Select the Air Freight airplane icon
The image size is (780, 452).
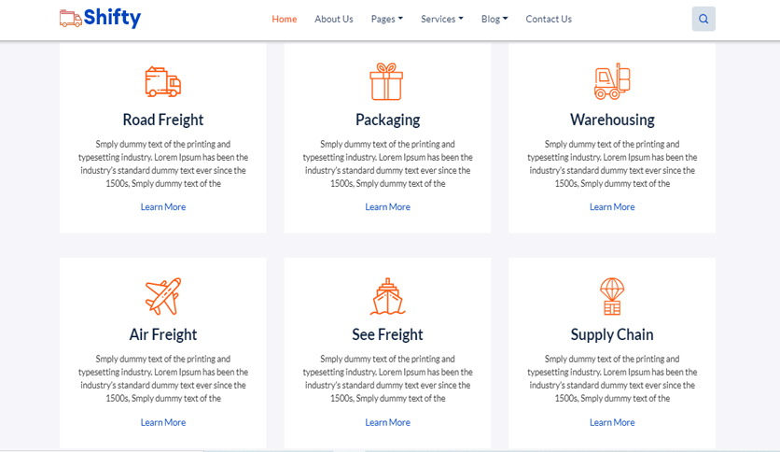point(163,296)
